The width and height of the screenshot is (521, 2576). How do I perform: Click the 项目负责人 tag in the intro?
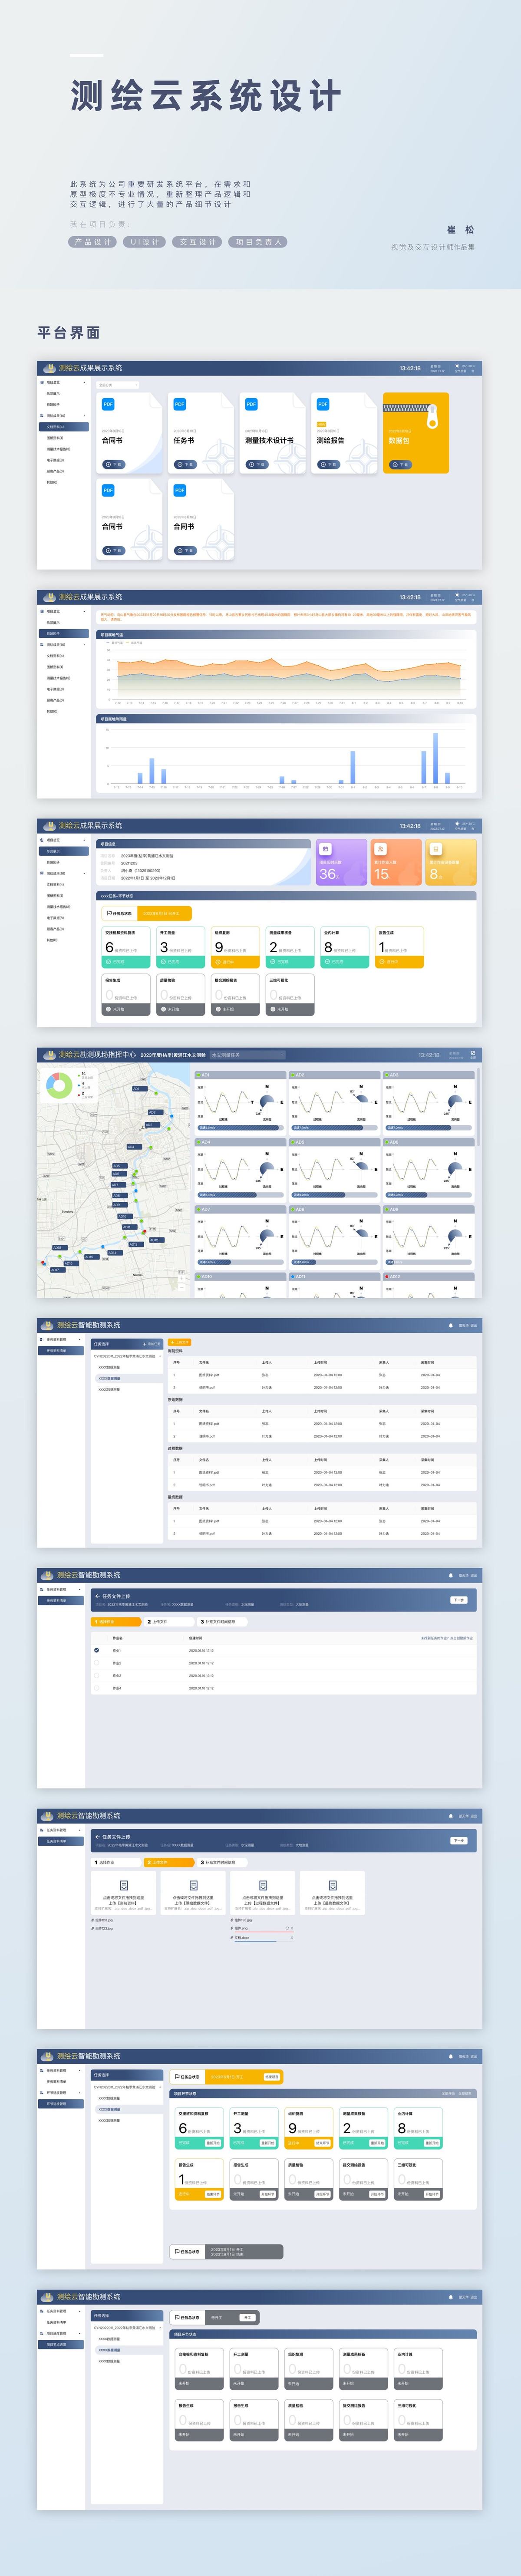[258, 242]
